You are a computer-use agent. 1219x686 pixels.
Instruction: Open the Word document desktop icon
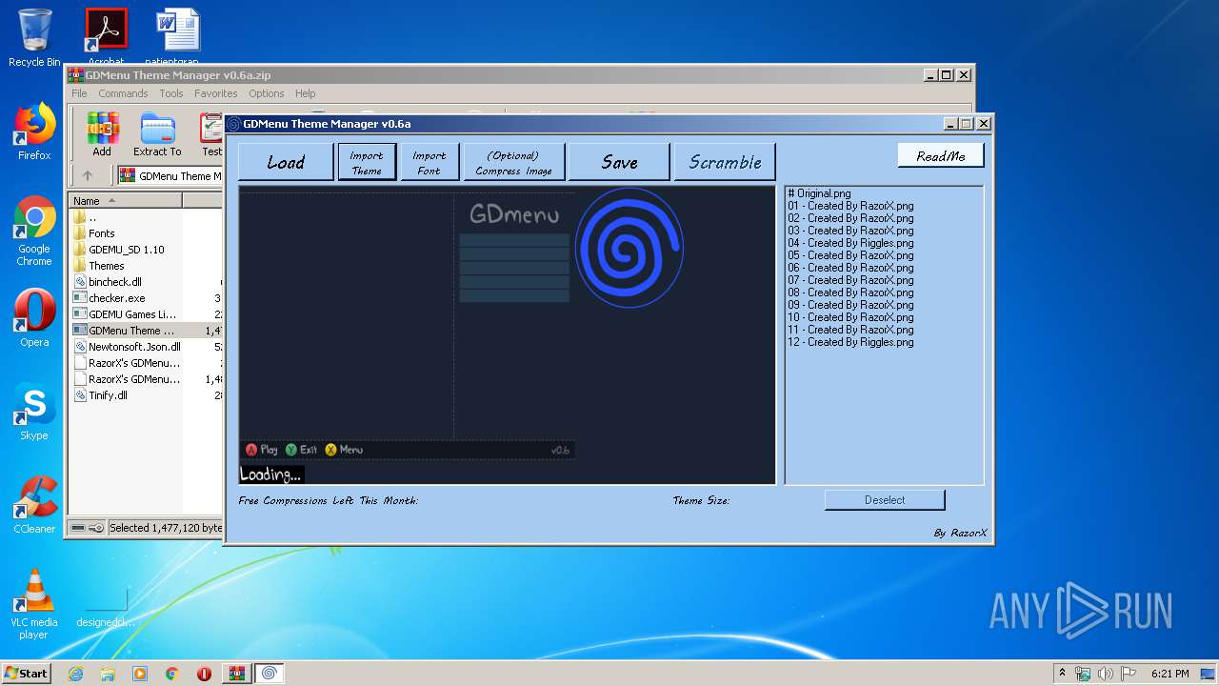pyautogui.click(x=178, y=36)
